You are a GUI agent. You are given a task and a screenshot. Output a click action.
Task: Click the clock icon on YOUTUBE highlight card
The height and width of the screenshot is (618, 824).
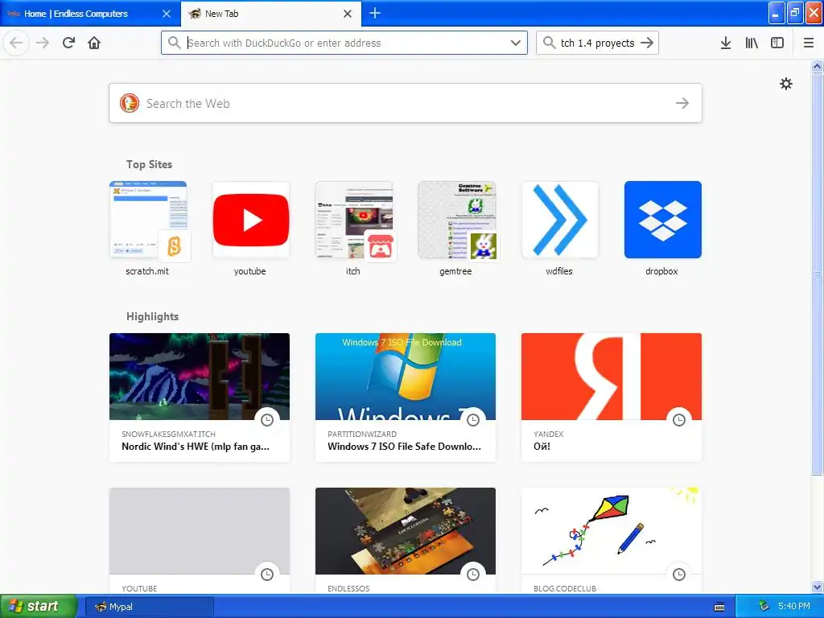pyautogui.click(x=267, y=575)
